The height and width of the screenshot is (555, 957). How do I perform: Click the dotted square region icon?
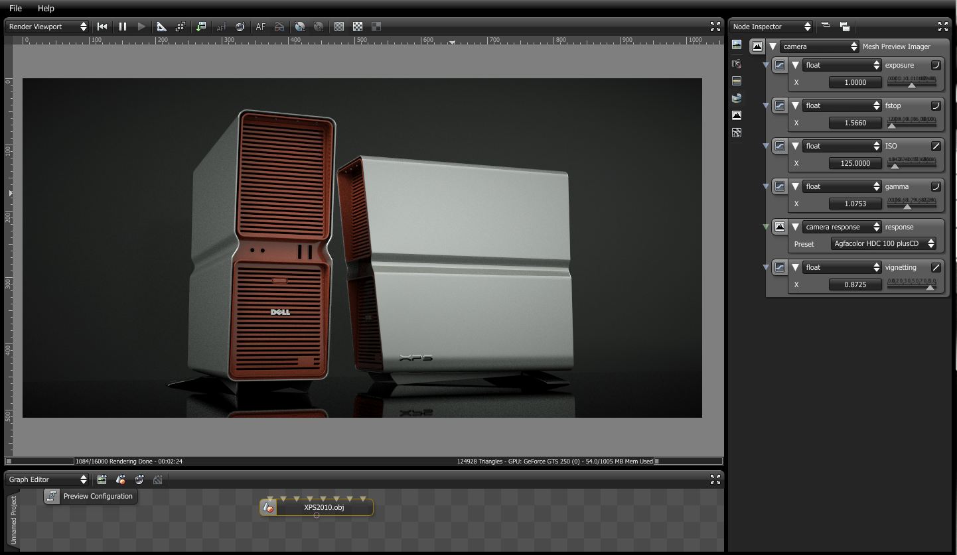[339, 27]
